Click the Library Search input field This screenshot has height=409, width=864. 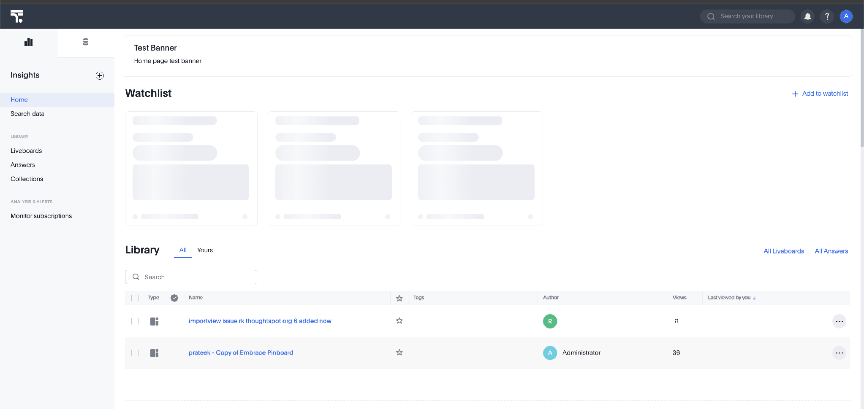pos(191,277)
